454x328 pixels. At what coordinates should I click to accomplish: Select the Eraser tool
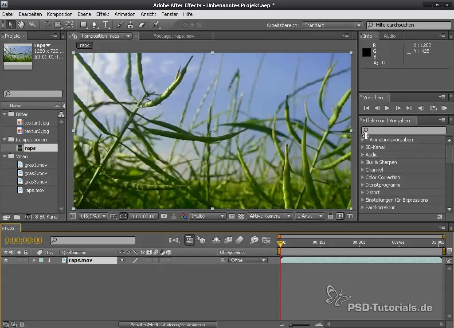(142, 25)
